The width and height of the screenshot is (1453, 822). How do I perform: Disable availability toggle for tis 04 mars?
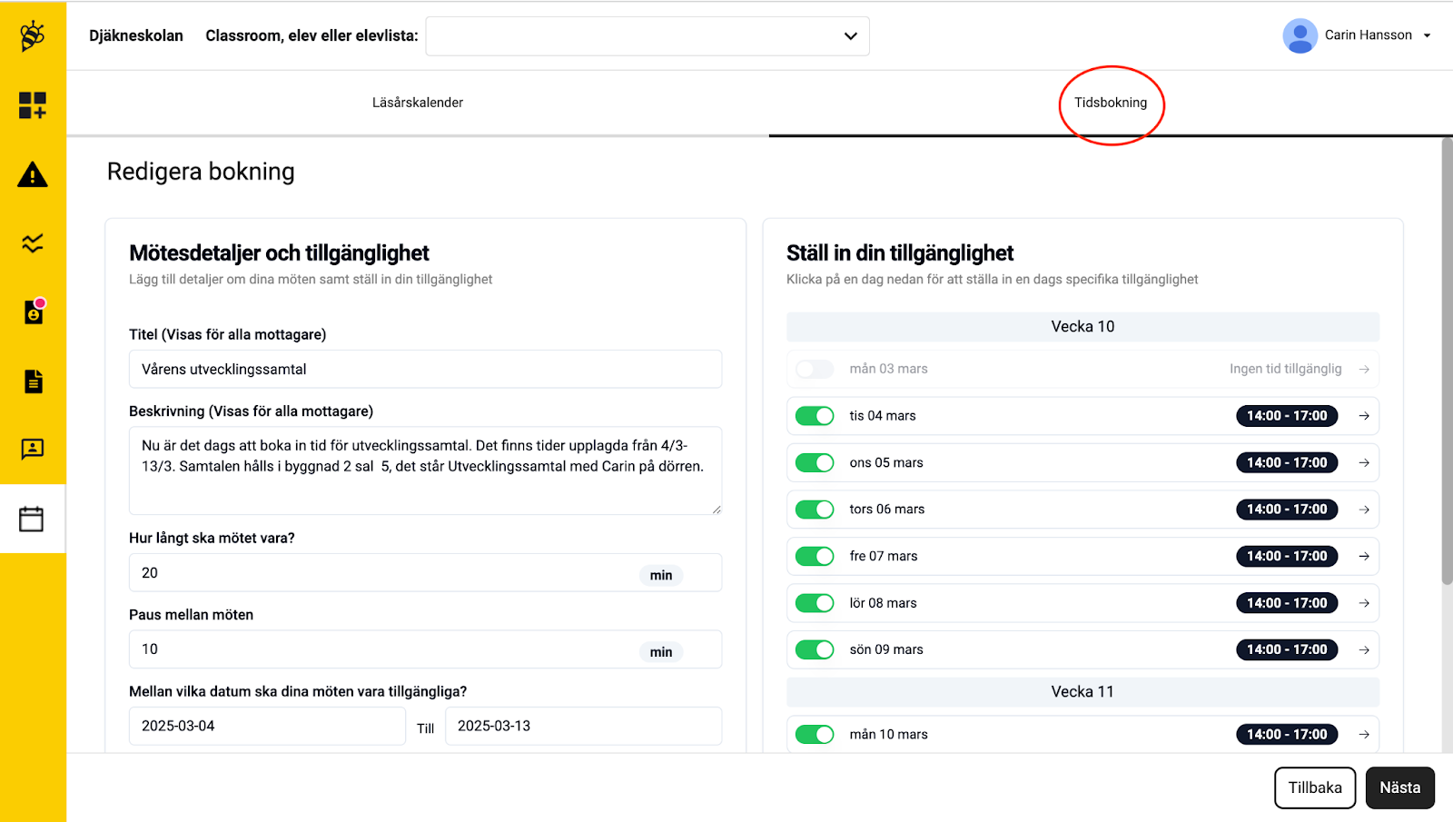tap(815, 416)
